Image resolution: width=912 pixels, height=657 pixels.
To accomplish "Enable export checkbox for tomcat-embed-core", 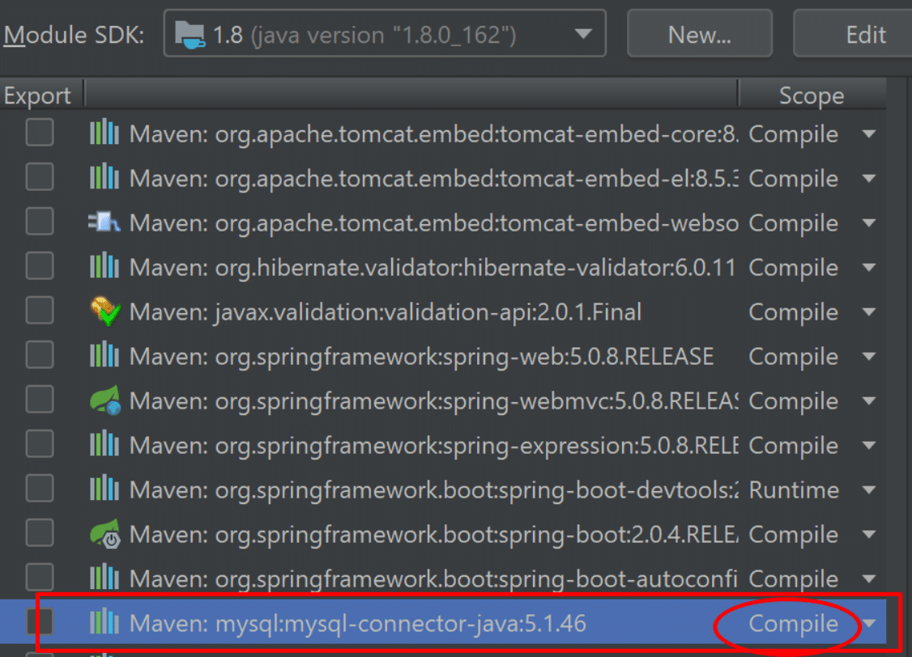I will [x=40, y=133].
